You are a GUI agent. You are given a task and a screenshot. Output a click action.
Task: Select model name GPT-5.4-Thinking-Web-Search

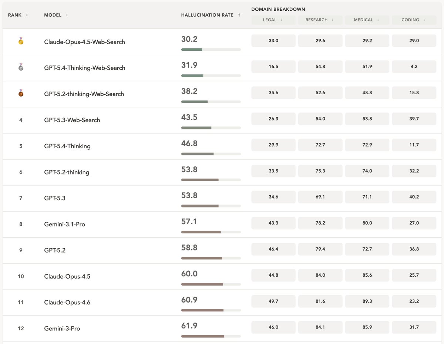click(x=84, y=68)
